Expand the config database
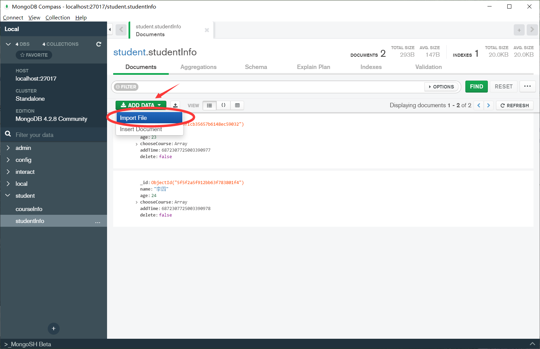The width and height of the screenshot is (540, 349). [x=8, y=160]
